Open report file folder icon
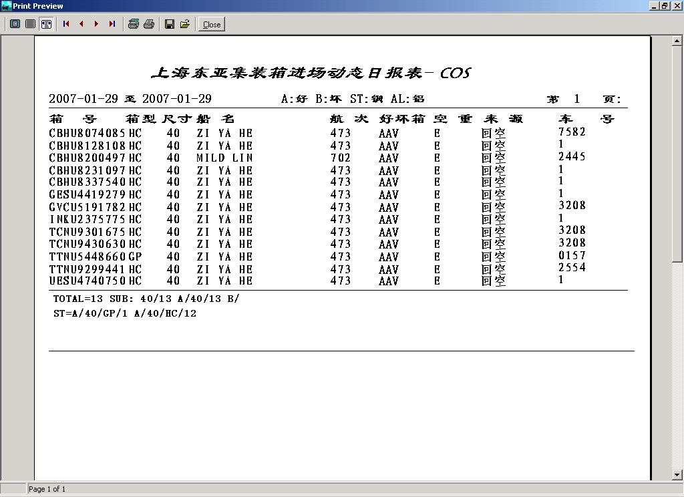The image size is (684, 497). (x=185, y=24)
